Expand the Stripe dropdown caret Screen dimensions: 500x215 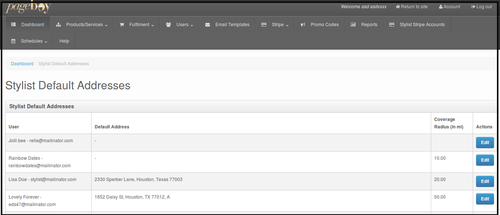(287, 26)
